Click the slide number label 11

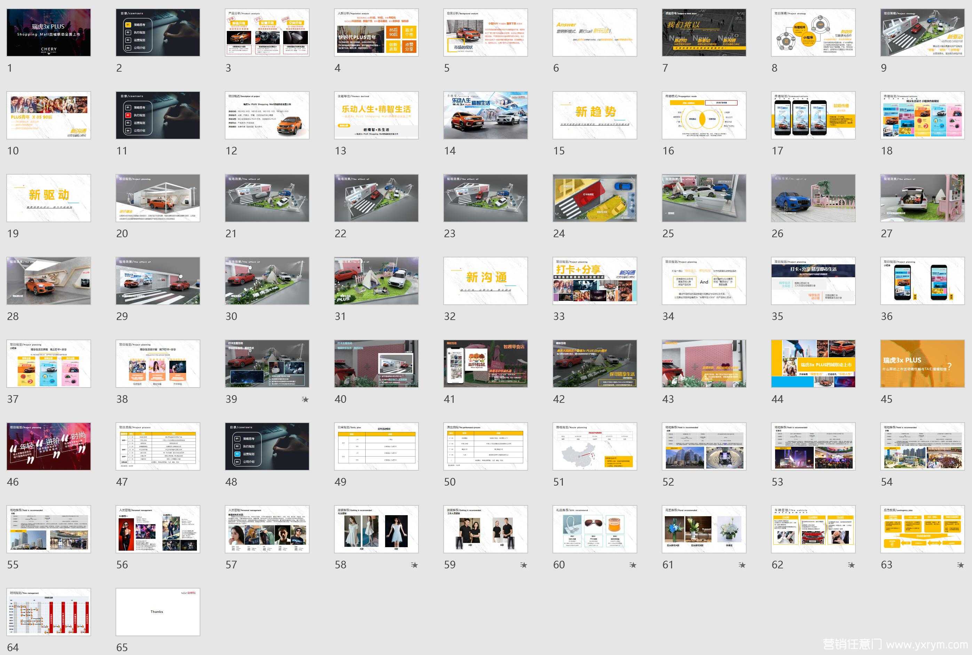[x=121, y=150]
